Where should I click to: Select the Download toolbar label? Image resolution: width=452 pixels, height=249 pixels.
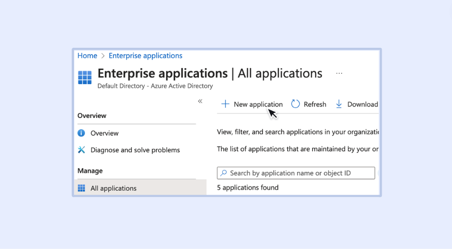coord(362,104)
